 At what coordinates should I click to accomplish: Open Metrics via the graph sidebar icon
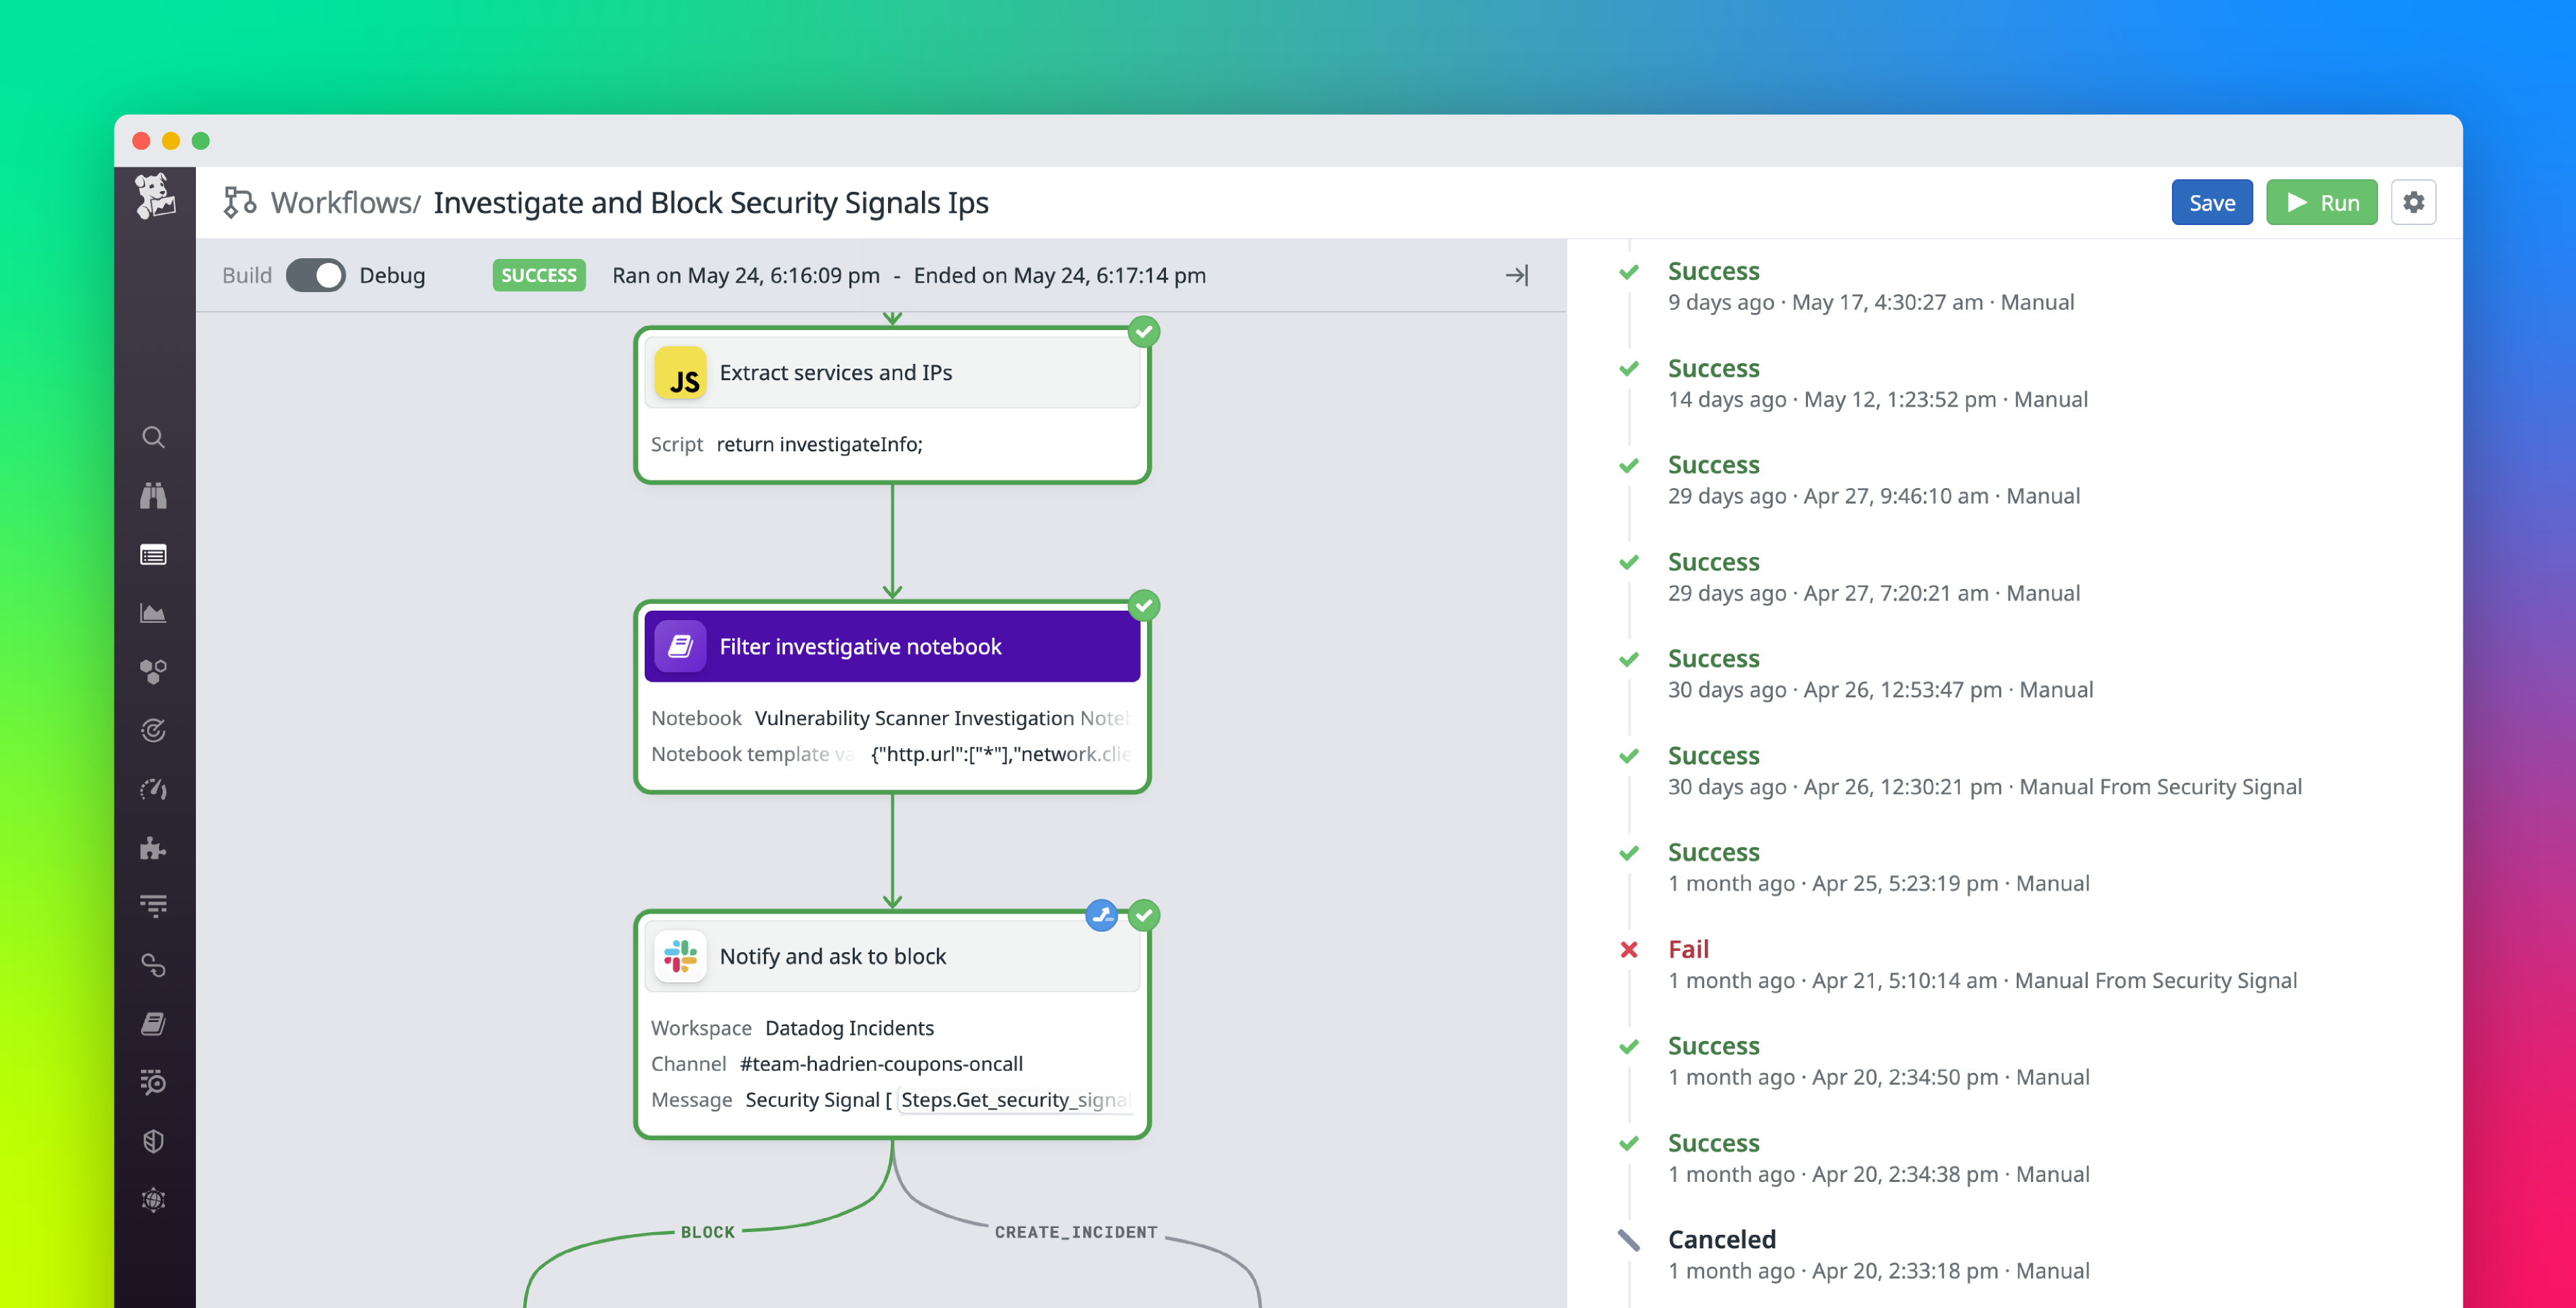pyautogui.click(x=153, y=613)
